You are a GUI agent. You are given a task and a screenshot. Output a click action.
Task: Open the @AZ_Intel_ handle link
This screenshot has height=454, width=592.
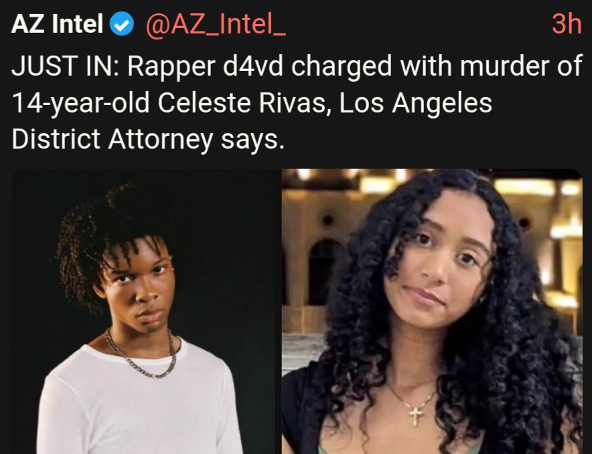point(216,25)
